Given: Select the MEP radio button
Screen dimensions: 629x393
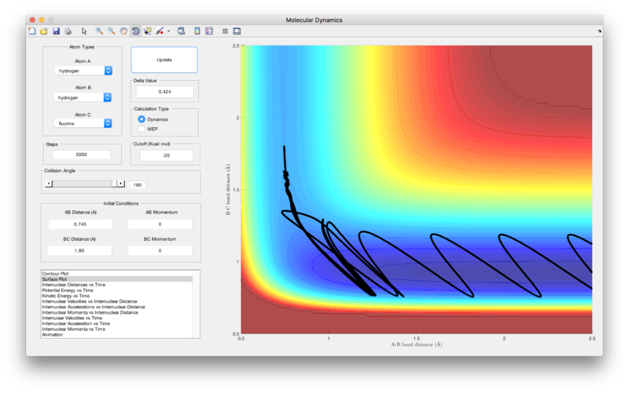Looking at the screenshot, I should pos(142,129).
